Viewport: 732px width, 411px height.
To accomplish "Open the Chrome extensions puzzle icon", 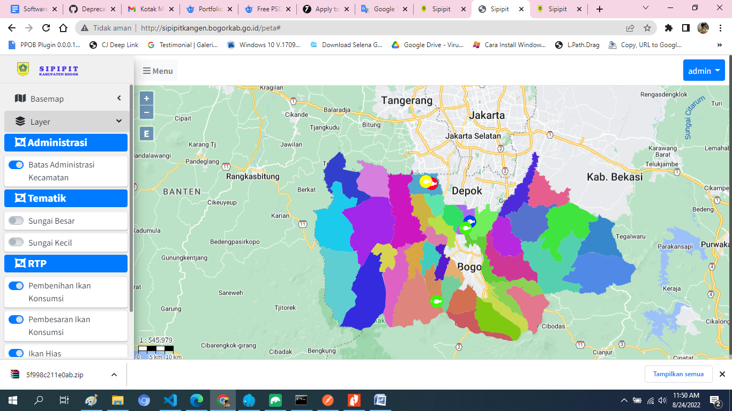I will [x=668, y=28].
